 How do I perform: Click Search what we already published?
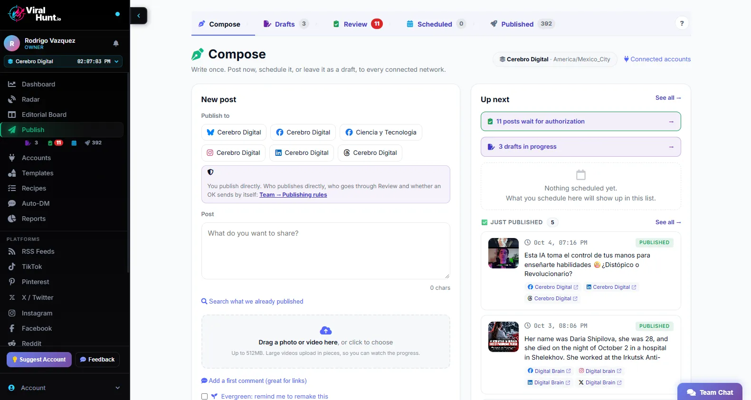(x=252, y=301)
